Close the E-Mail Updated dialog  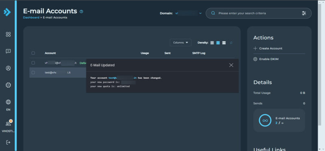coord(231,65)
